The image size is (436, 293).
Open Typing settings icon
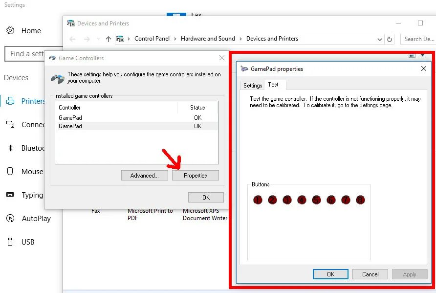point(10,195)
